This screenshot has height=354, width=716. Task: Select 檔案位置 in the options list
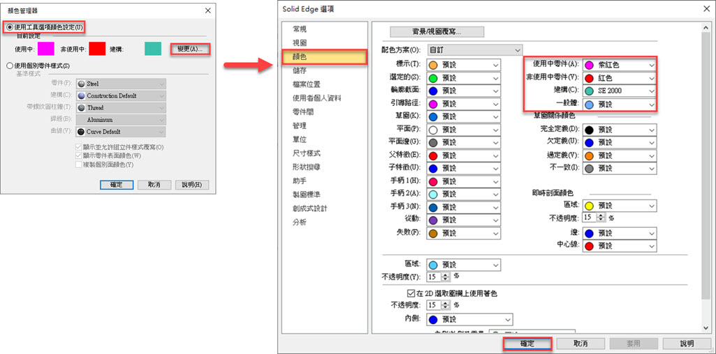pos(307,84)
